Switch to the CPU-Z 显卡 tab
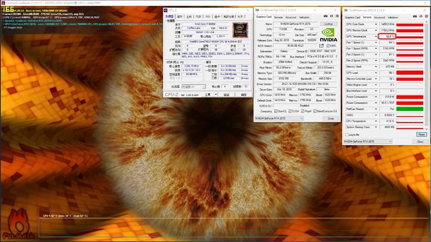This screenshot has width=431, height=242. click(217, 17)
